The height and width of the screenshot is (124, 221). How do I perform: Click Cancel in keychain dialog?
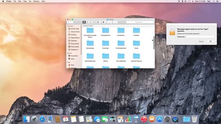tap(201, 41)
